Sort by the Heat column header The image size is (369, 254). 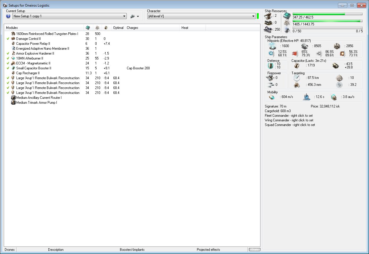pyautogui.click(x=193, y=28)
